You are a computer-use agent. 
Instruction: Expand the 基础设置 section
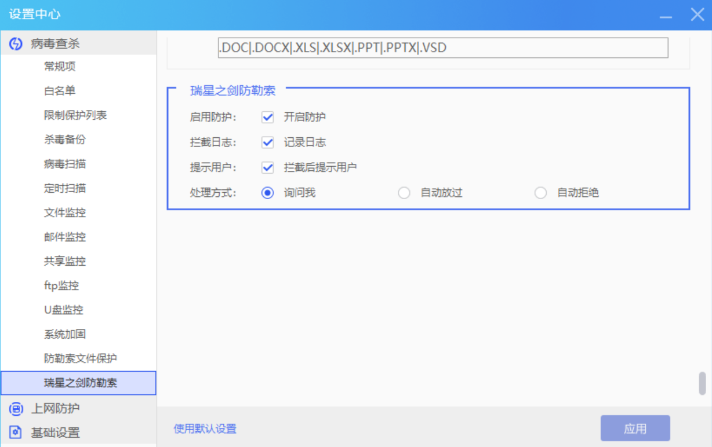[x=55, y=433]
